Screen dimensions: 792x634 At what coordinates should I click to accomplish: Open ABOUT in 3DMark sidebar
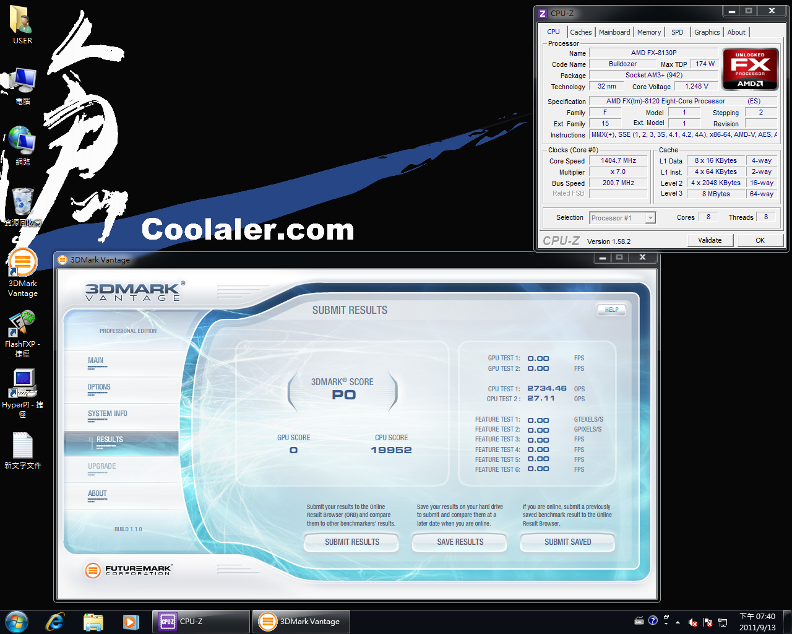[121, 497]
